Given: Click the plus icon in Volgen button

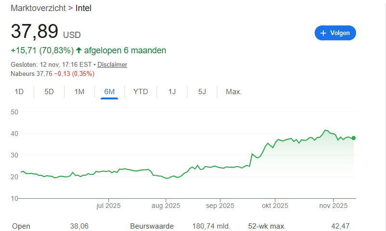Looking at the screenshot, I should [x=323, y=33].
